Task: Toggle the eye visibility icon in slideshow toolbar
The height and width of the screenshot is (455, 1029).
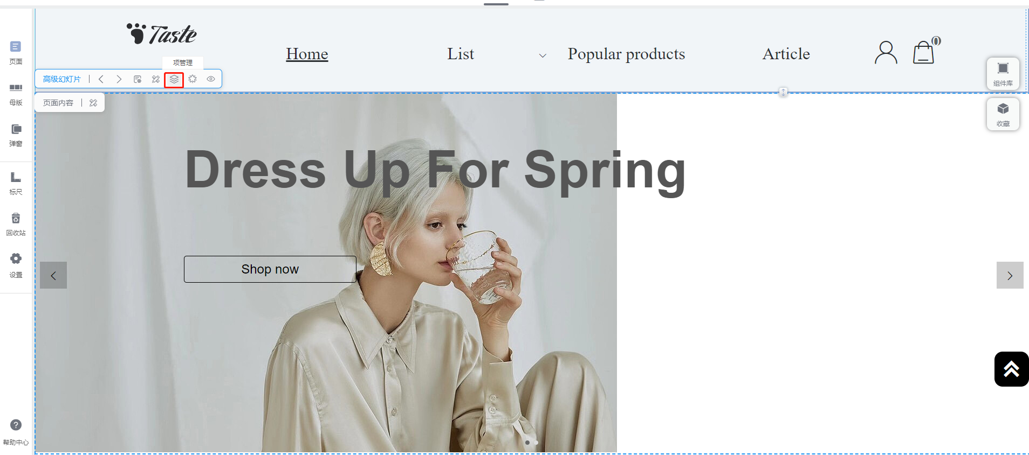Action: [x=211, y=79]
